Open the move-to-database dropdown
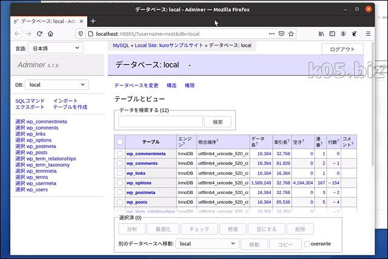 pyautogui.click(x=207, y=244)
